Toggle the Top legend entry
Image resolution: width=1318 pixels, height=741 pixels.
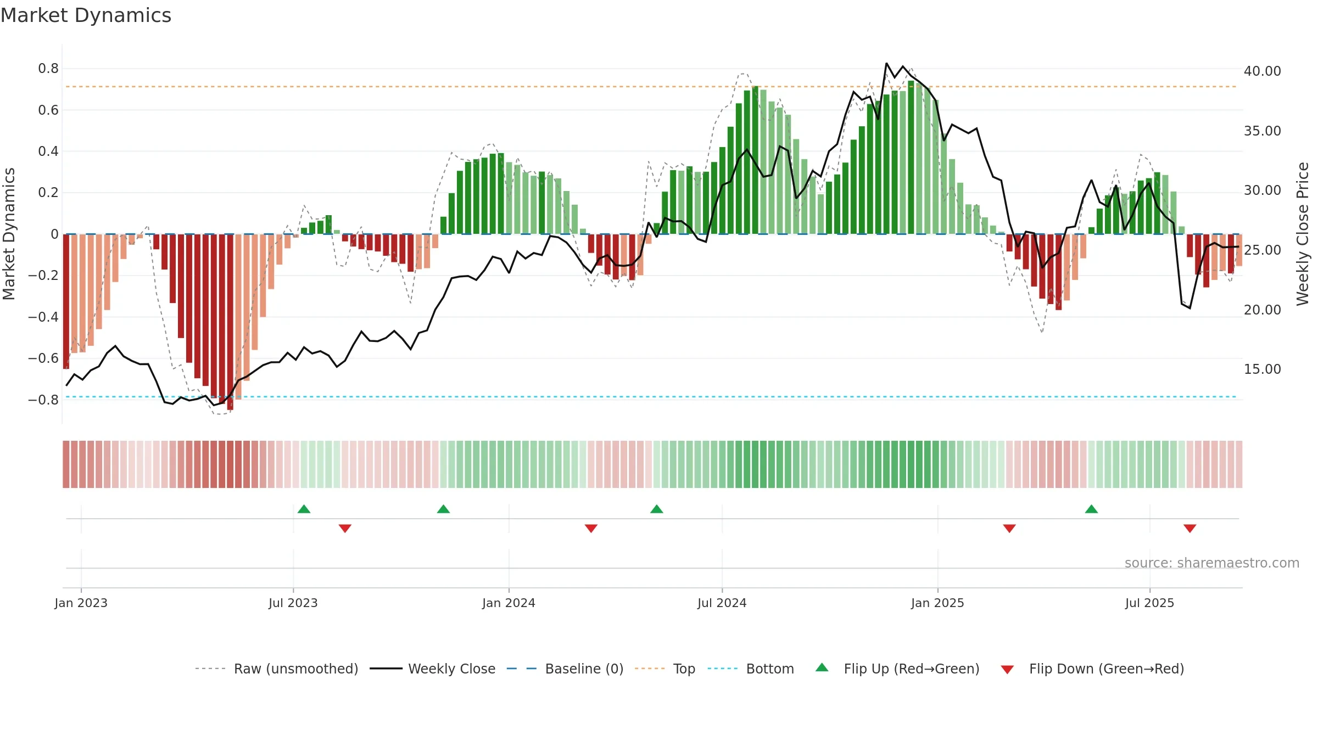665,669
